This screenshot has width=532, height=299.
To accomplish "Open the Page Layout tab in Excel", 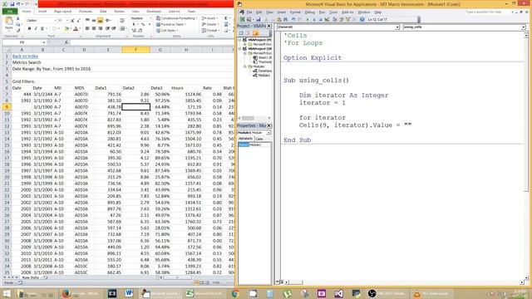I will point(63,11).
